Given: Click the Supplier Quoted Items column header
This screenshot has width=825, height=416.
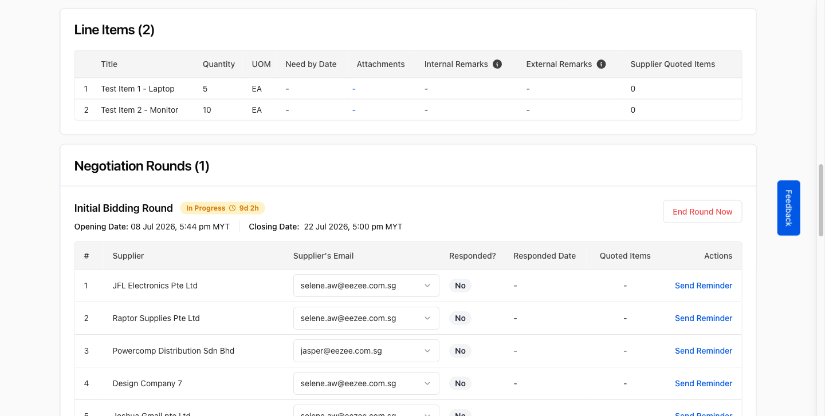Looking at the screenshot, I should click(673, 64).
